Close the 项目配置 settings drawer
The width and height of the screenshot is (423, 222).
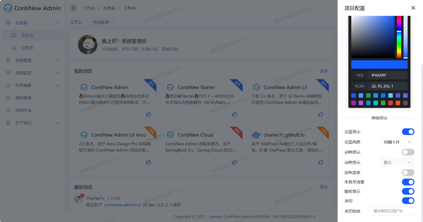tap(413, 8)
